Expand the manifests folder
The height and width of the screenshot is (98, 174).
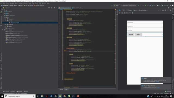4,12
